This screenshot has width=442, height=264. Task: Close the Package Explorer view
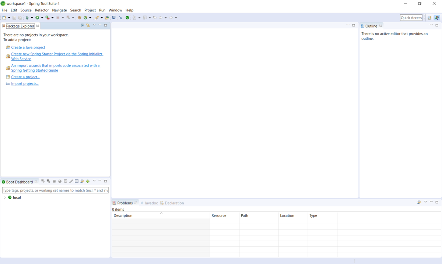[x=37, y=26]
